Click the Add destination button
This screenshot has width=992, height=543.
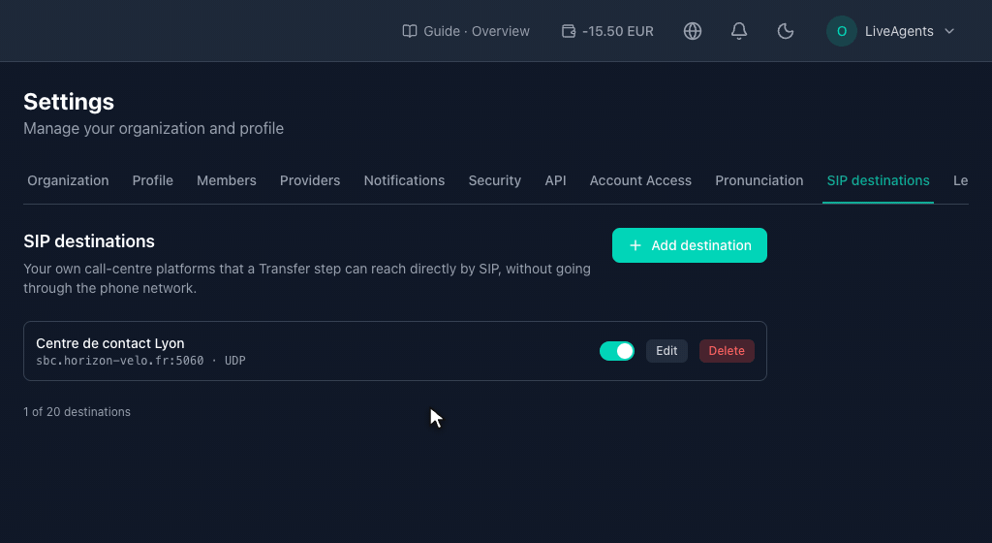690,245
